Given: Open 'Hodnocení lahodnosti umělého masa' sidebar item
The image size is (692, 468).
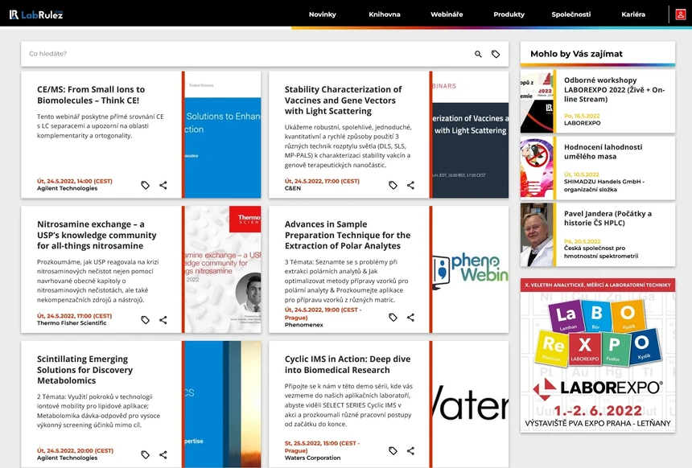Looking at the screenshot, I should 603,152.
